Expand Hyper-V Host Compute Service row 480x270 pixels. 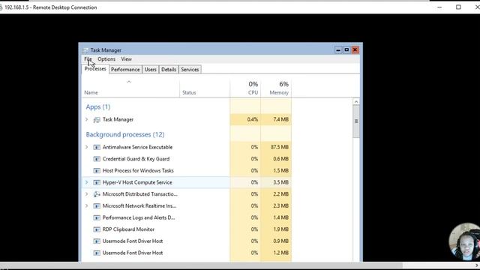click(x=87, y=182)
